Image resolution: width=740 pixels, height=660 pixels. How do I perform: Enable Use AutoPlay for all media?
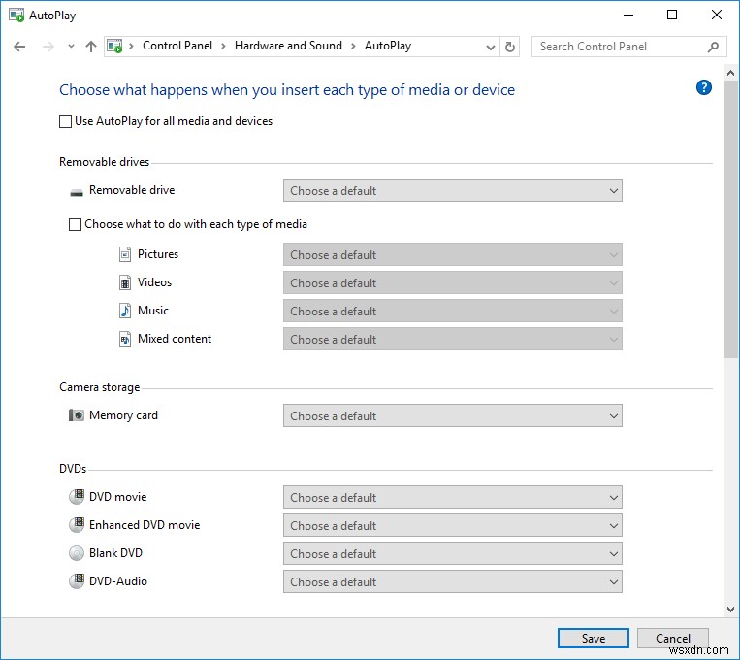click(65, 122)
